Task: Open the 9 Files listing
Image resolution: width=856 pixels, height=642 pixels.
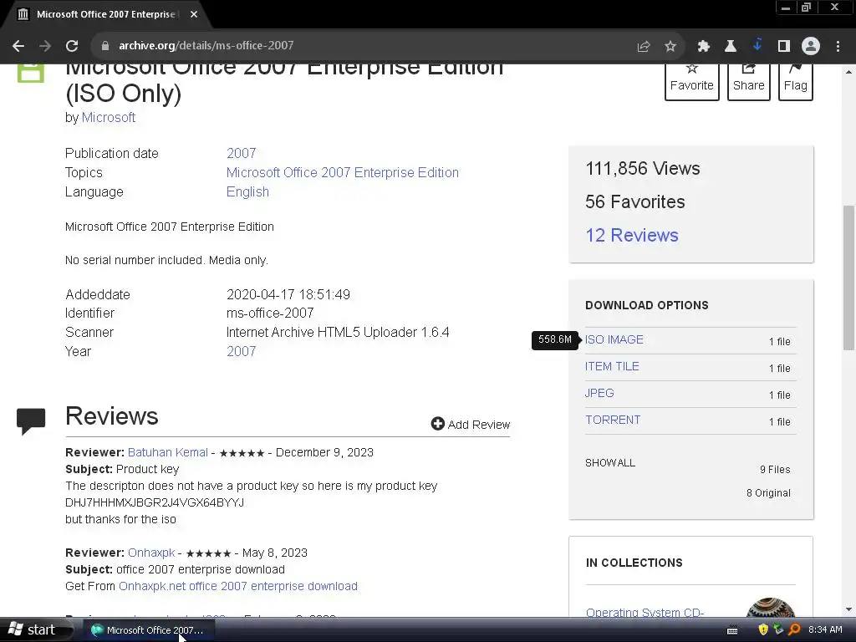Action: pos(775,470)
